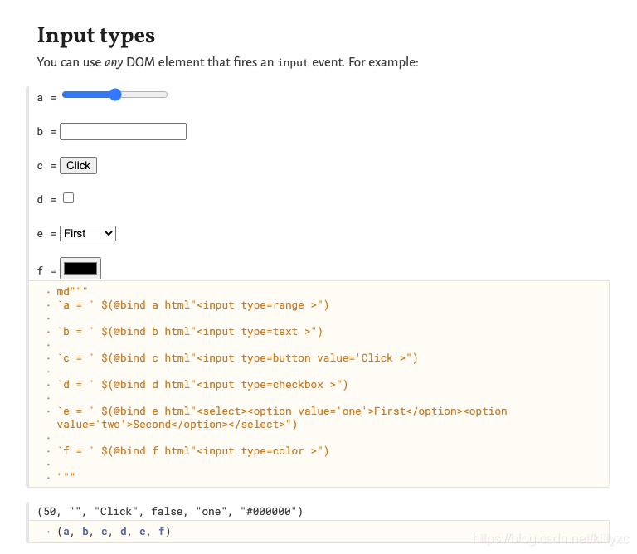Screen dimensions: 637x554
Task: Click inside the empty text field for b
Action: (x=123, y=132)
